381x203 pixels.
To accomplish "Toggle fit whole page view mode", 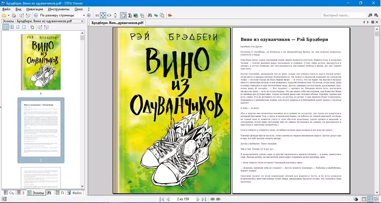I will click(103, 15).
